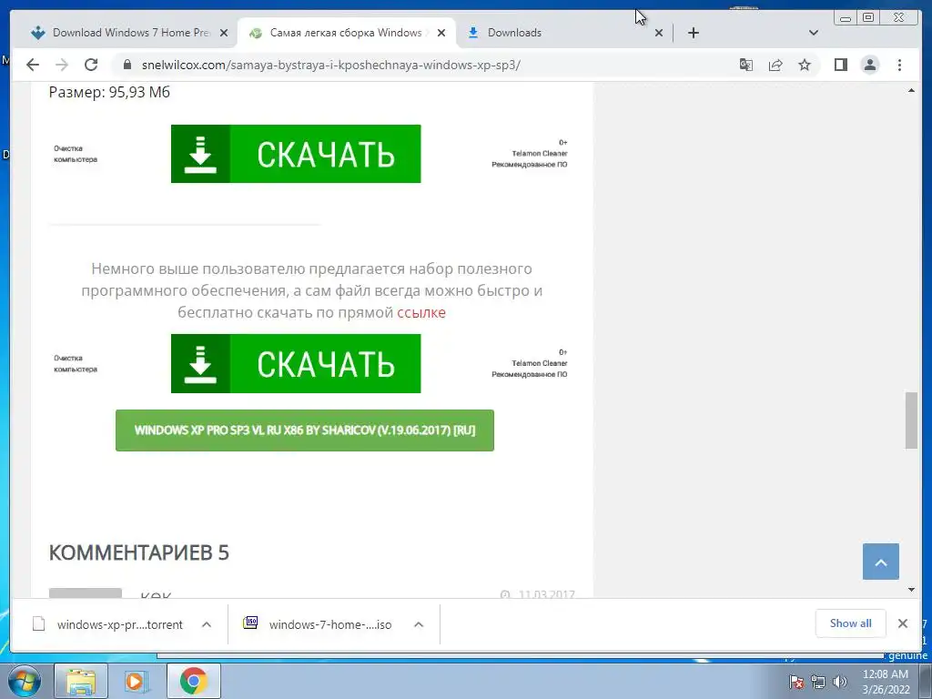
Task: Click the forward navigation arrow
Action: tap(62, 65)
